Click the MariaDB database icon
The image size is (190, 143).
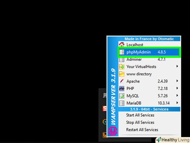pyautogui.click(x=122, y=103)
